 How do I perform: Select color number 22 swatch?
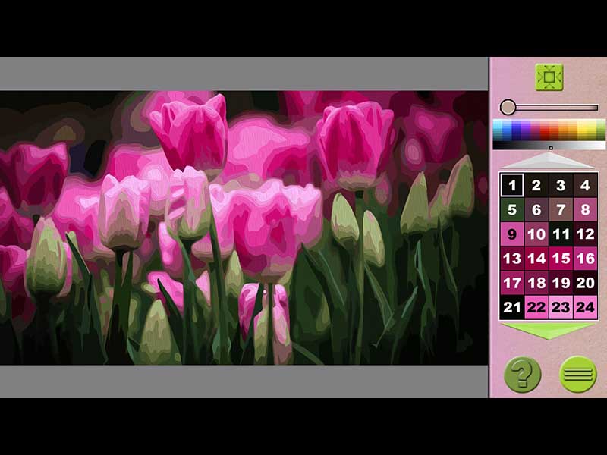tap(536, 307)
